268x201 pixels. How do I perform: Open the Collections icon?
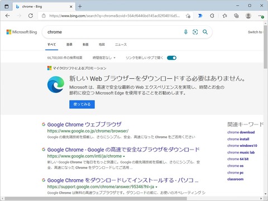coord(236,16)
